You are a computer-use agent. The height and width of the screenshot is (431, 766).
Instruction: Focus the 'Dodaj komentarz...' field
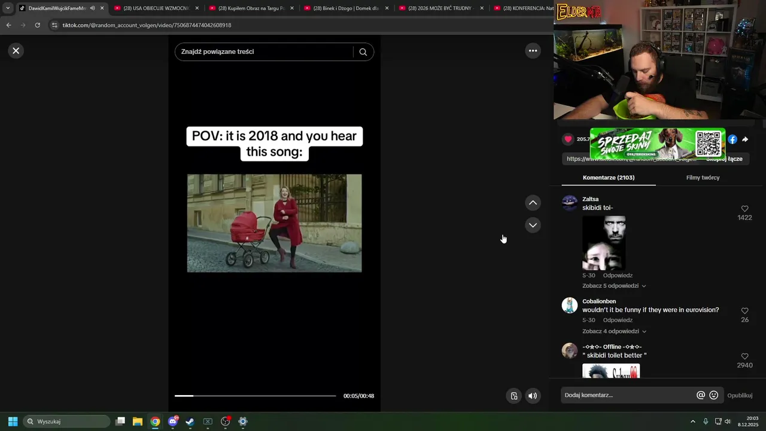[x=628, y=395]
